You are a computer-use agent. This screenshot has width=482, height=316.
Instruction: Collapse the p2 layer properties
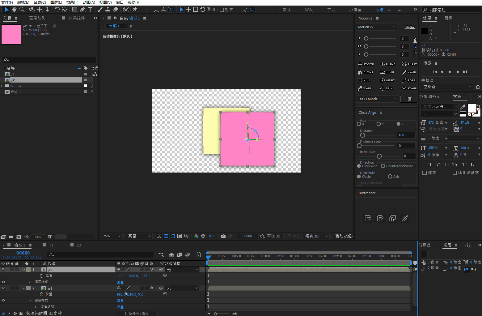[23, 270]
